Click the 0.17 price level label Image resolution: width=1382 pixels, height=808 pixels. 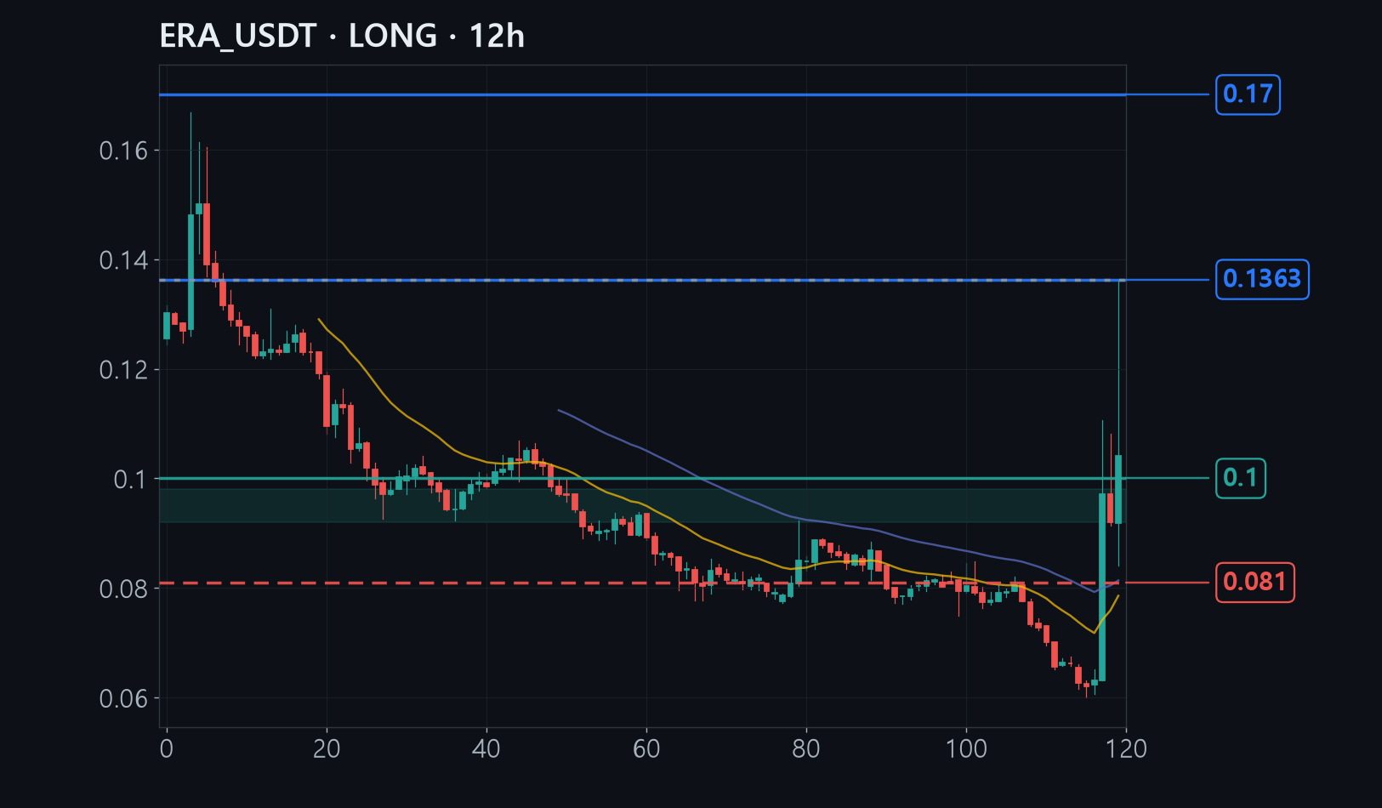point(1248,94)
